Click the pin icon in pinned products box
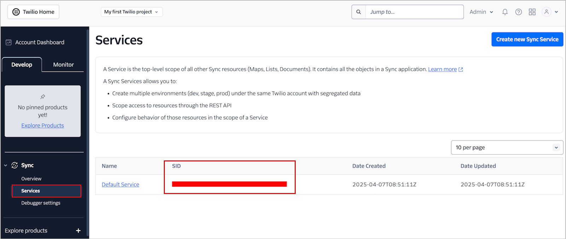This screenshot has width=566, height=239. click(43, 97)
